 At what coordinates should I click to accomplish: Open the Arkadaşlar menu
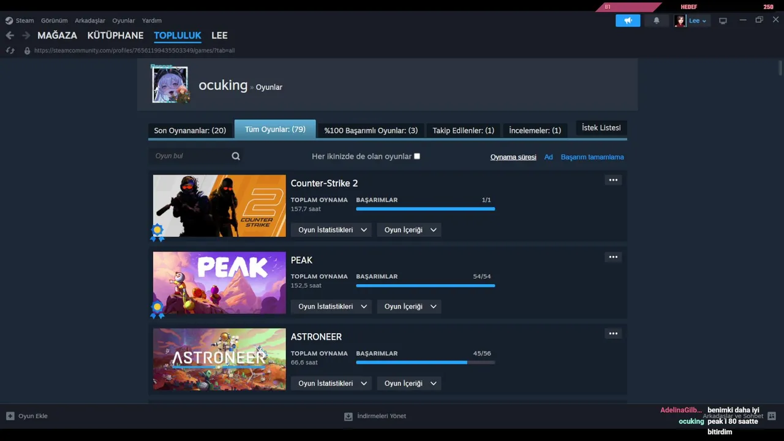pos(90,20)
